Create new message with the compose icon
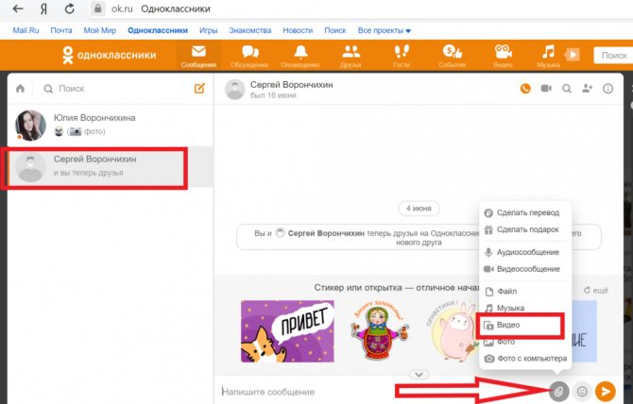This screenshot has width=633, height=404. (x=199, y=89)
